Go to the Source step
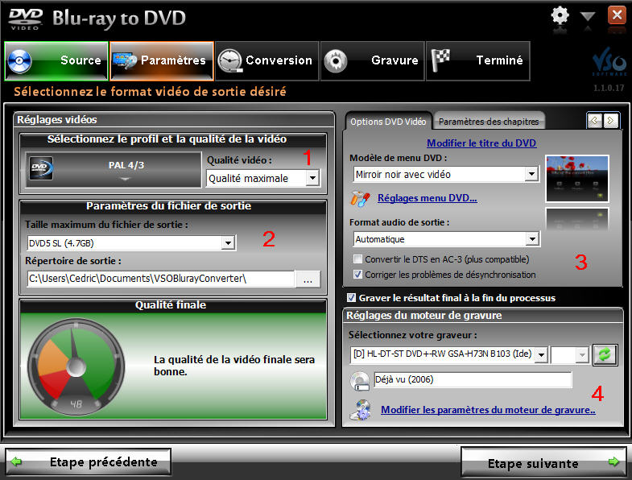 (56, 61)
